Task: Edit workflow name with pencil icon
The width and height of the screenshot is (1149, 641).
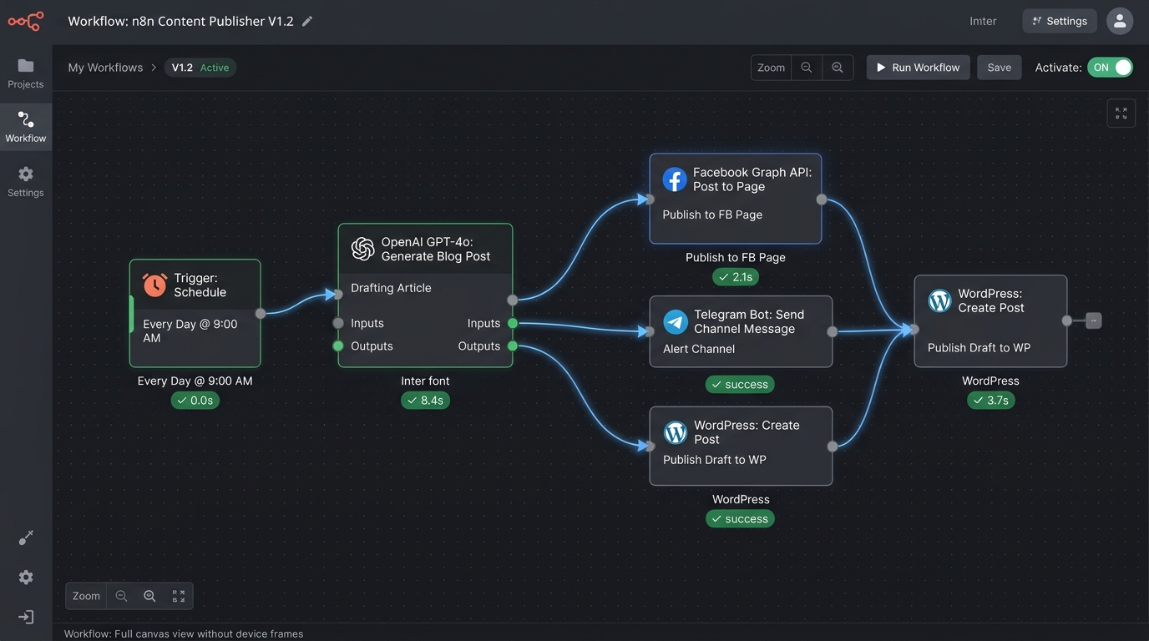Action: tap(307, 21)
